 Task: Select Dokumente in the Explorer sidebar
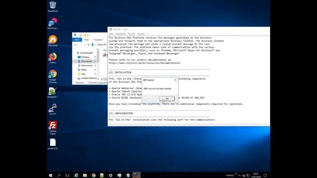click(x=87, y=66)
